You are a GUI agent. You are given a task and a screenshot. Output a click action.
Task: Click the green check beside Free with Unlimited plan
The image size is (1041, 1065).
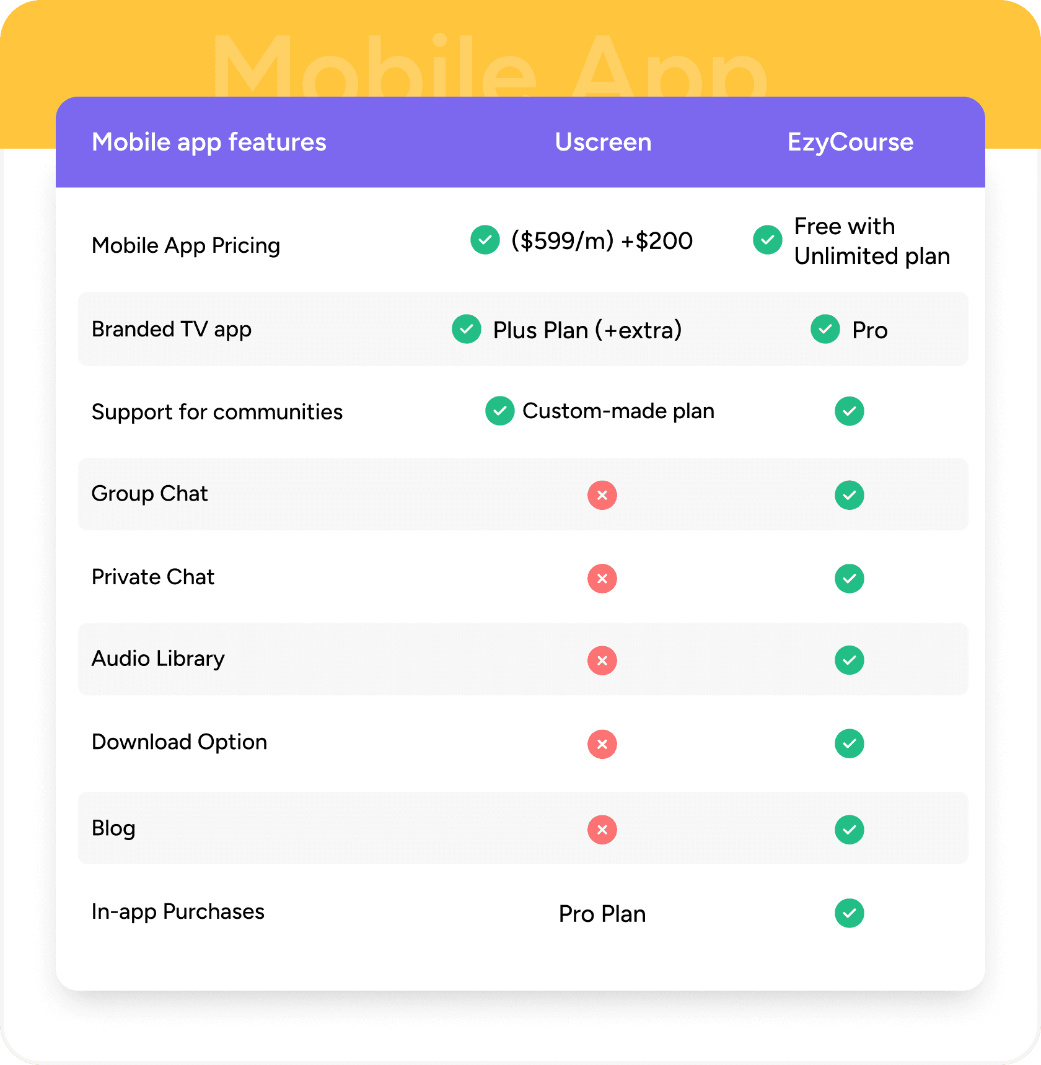[x=768, y=240]
